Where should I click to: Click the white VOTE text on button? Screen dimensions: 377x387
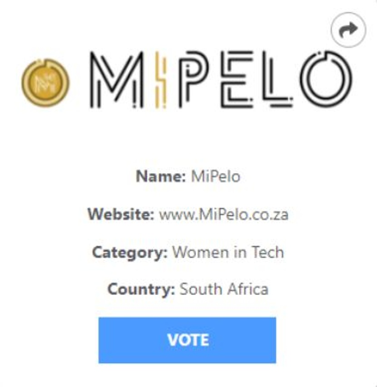[x=188, y=340]
